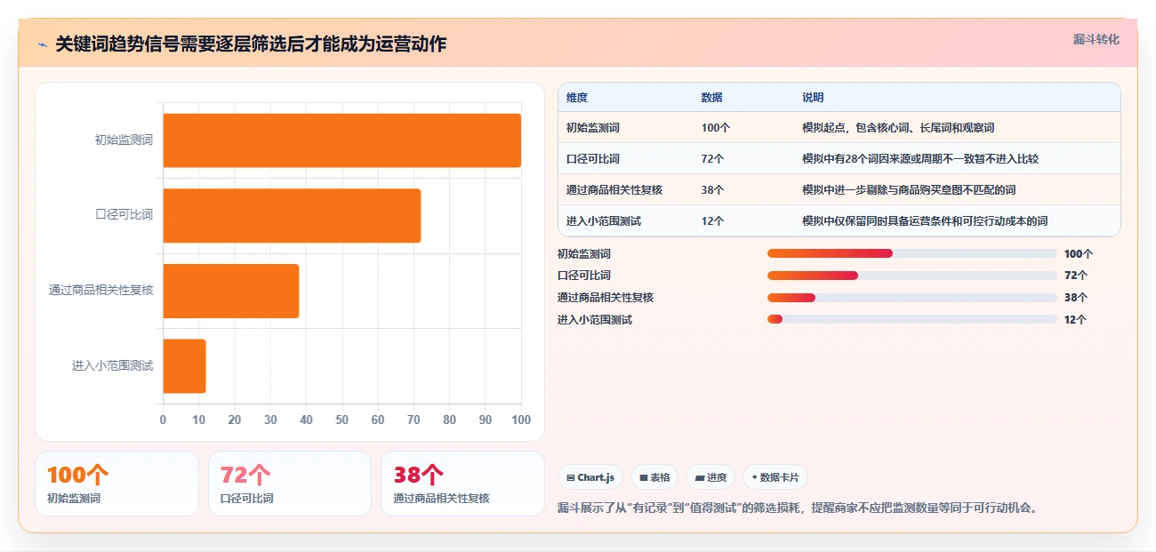
Task: Click the 口径可比词 cell in table
Action: click(593, 159)
